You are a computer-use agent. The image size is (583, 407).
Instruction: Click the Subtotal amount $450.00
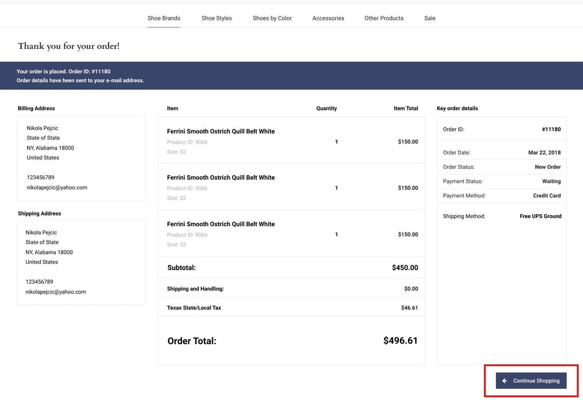[405, 268]
